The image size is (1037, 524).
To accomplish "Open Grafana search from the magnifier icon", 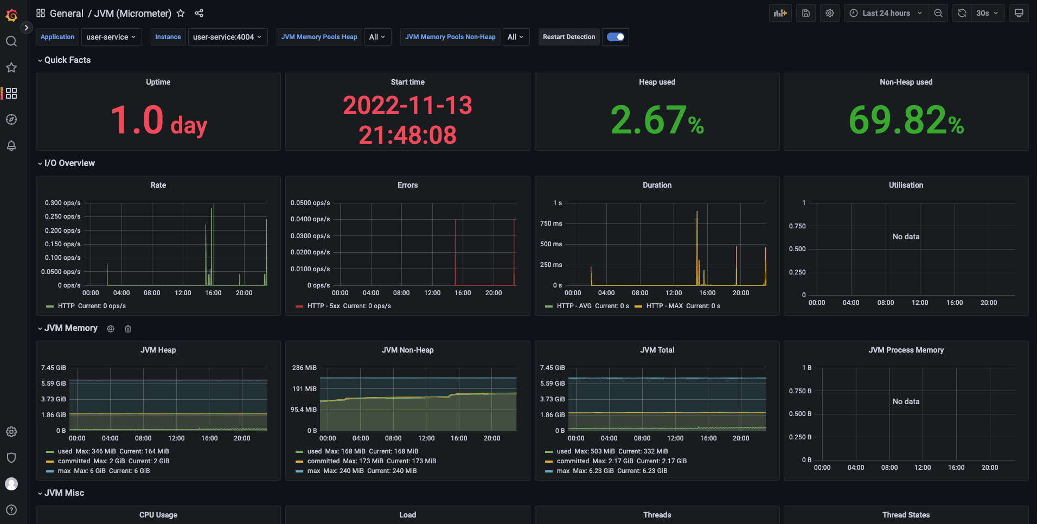I will 11,41.
